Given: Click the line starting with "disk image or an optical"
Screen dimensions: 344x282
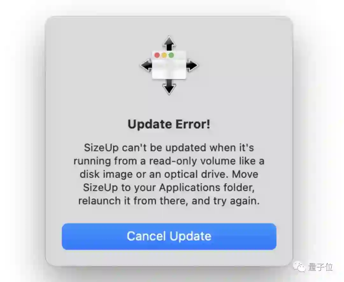Looking at the screenshot, I should pos(169,174).
